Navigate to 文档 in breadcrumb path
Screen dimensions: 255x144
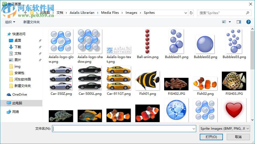click(60, 13)
